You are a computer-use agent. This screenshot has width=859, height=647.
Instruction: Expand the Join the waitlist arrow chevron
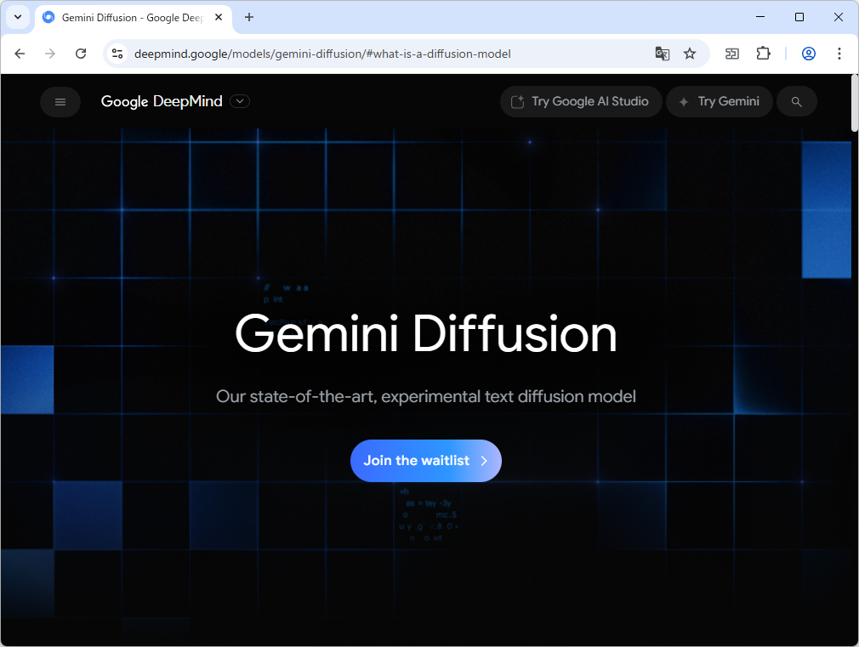485,460
